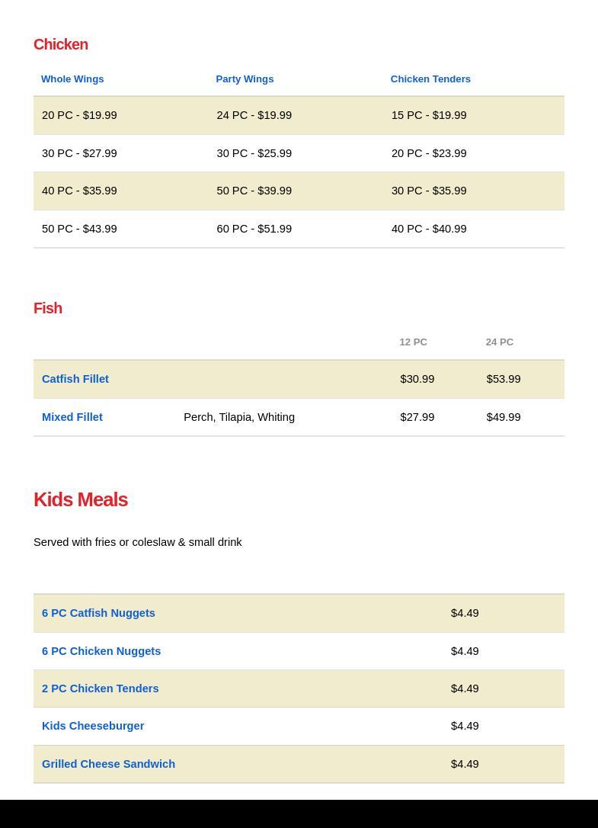The height and width of the screenshot is (828, 598).
Task: Open the Catfish Fillet item
Action: pos(75,379)
